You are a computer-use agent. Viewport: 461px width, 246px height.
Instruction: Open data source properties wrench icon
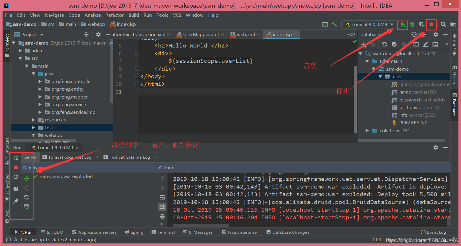pyautogui.click(x=394, y=45)
